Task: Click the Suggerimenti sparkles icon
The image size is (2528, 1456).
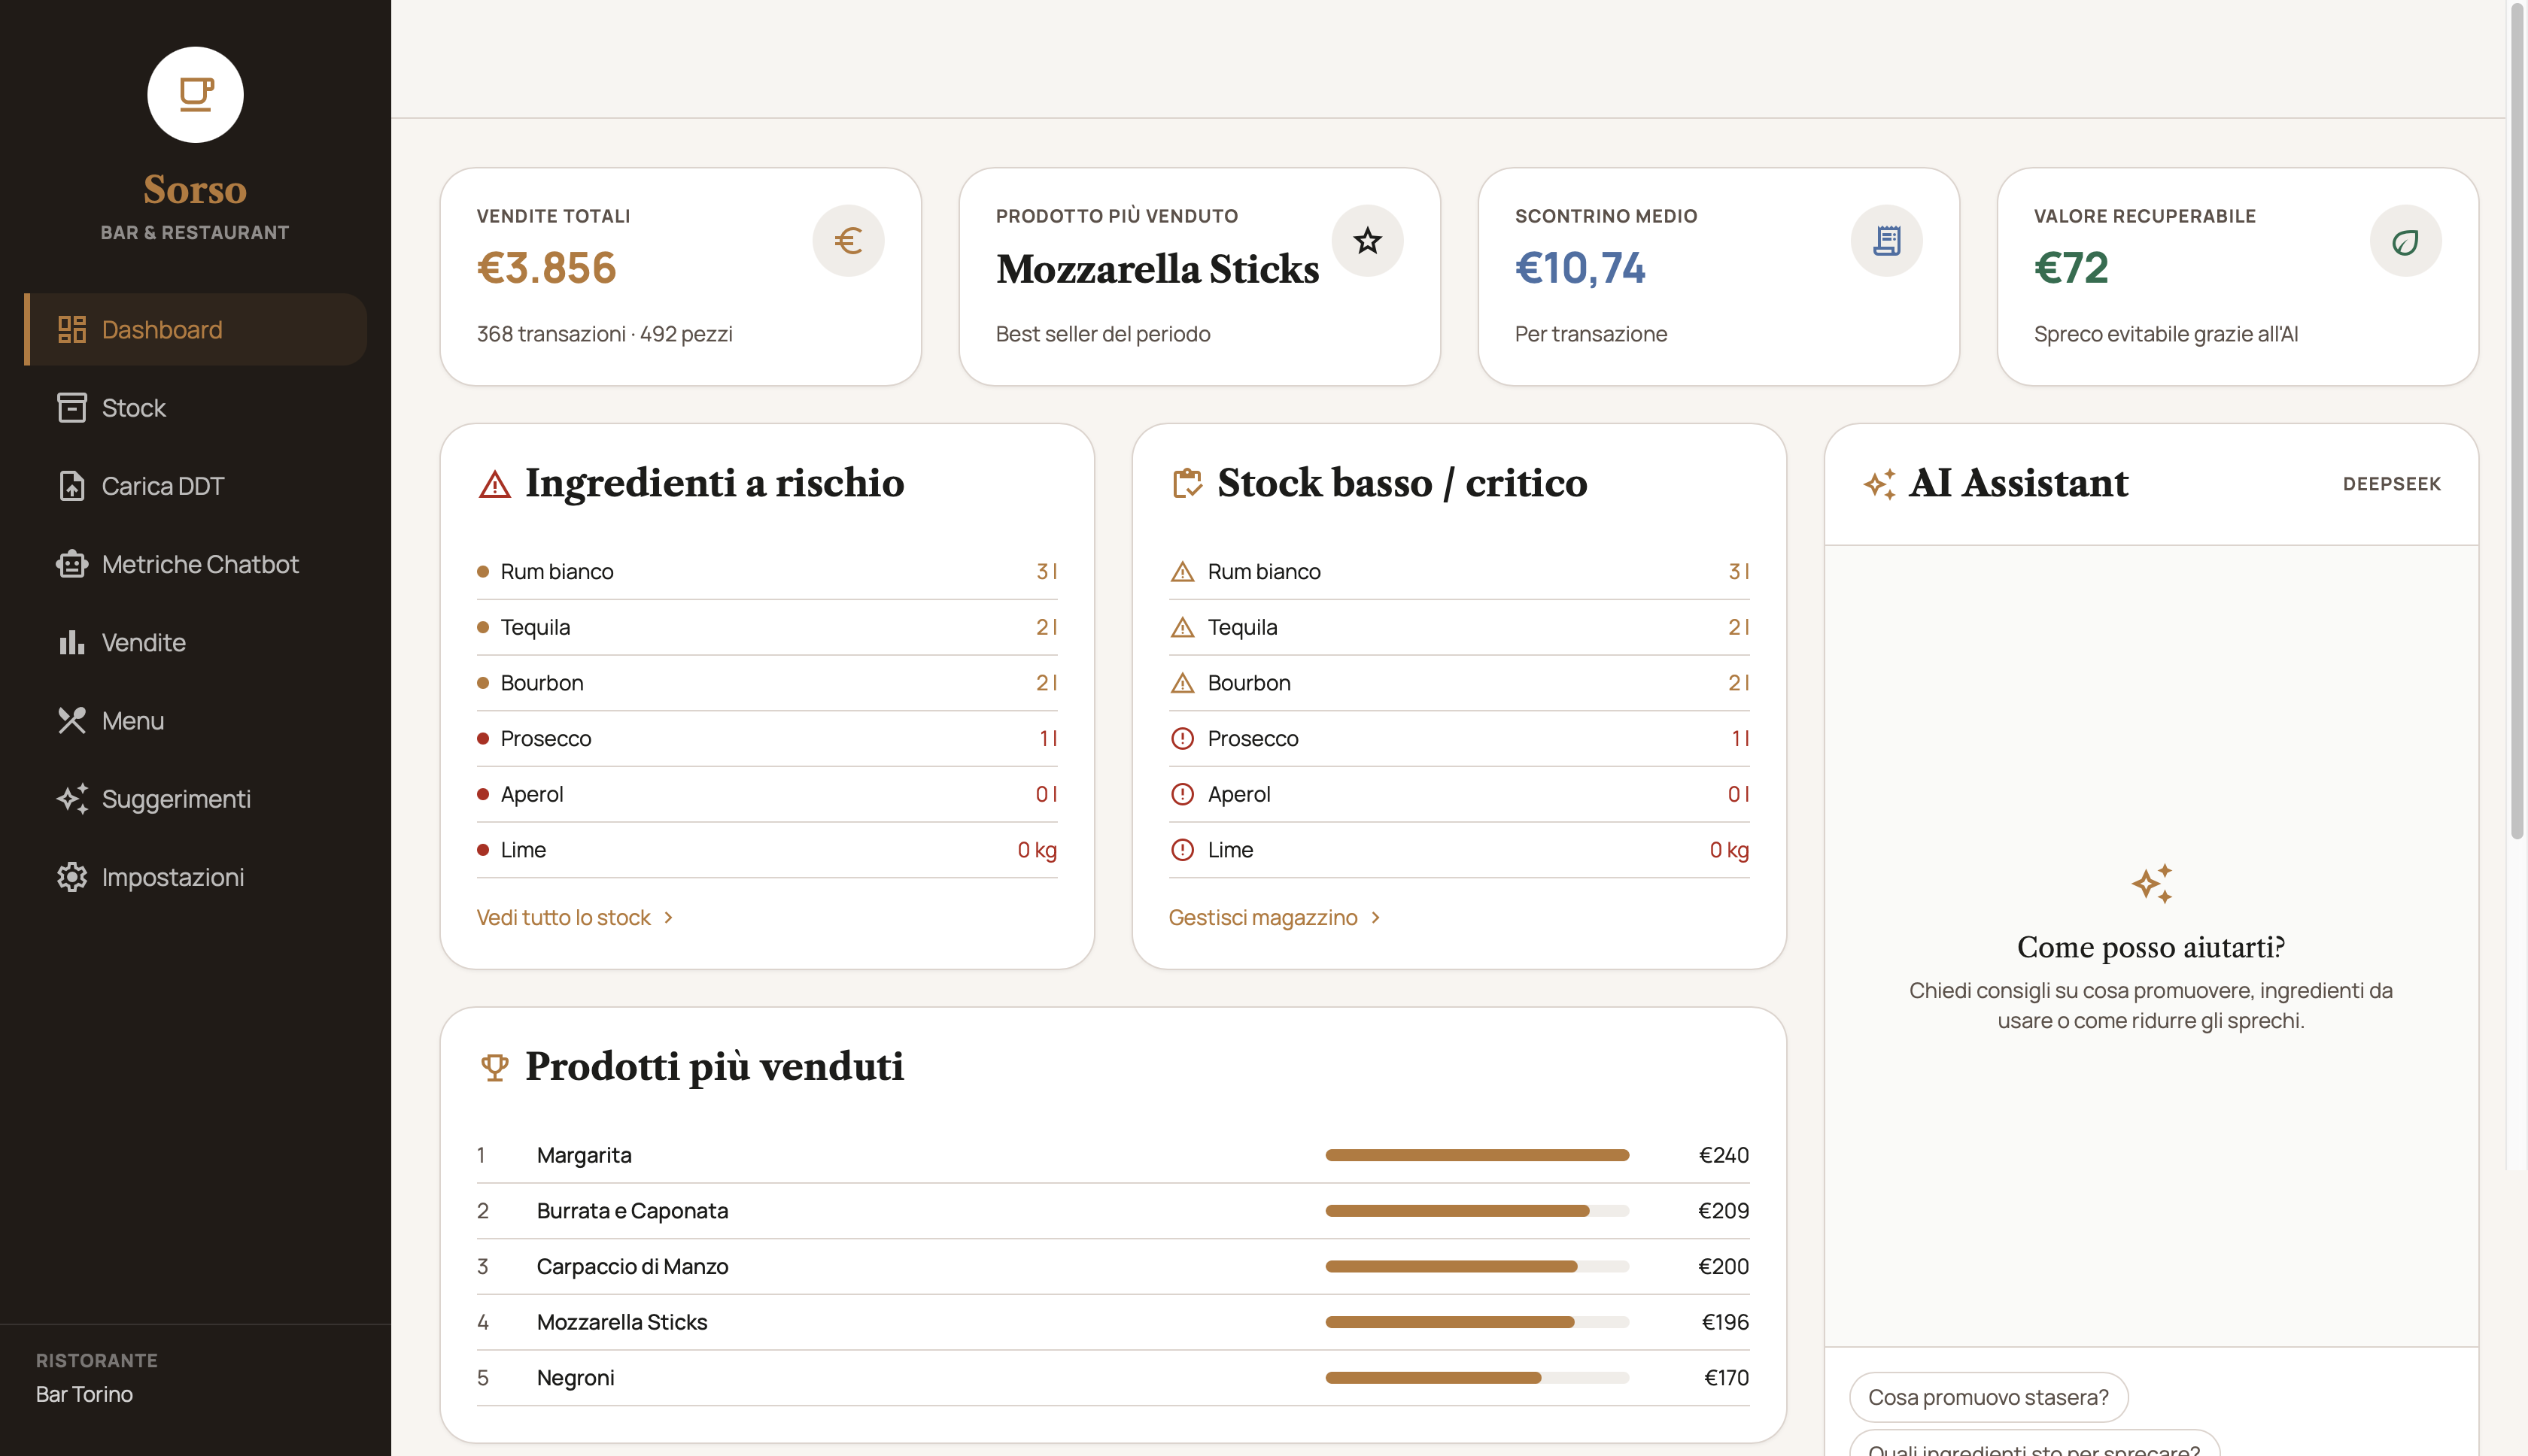Action: 71,798
